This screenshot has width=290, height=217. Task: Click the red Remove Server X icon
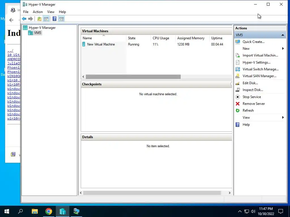(238, 104)
